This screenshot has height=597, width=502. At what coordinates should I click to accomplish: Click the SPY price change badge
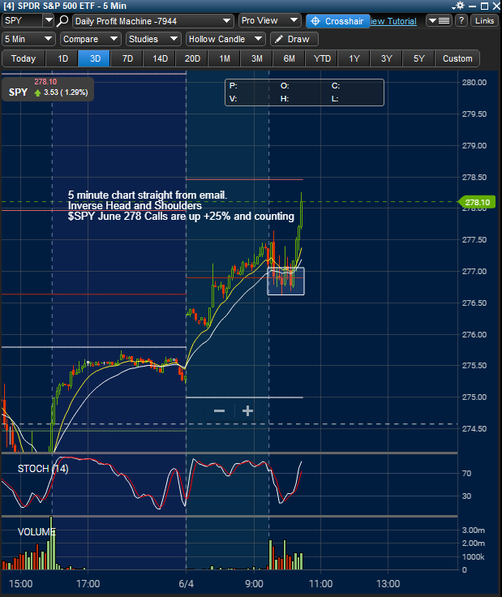coord(48,89)
